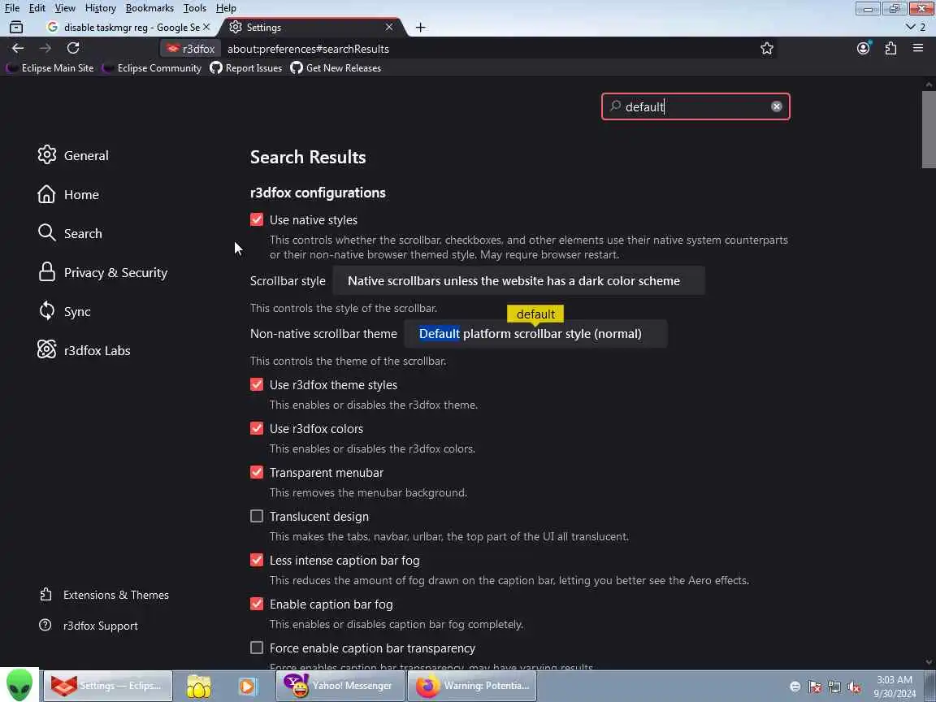Open the File menu
Image resolution: width=936 pixels, height=702 pixels.
click(x=12, y=8)
